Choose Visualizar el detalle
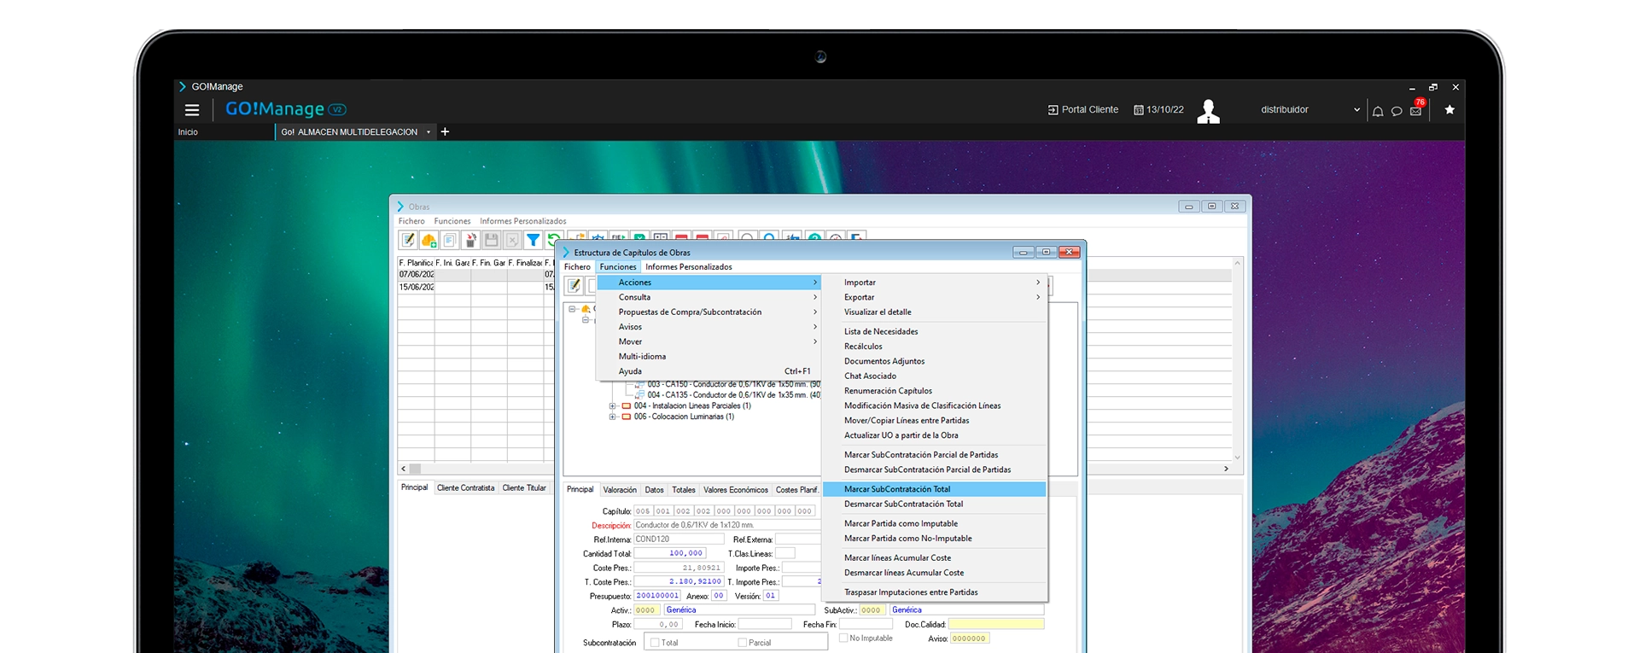Viewport: 1639px width, 653px height. pyautogui.click(x=935, y=312)
